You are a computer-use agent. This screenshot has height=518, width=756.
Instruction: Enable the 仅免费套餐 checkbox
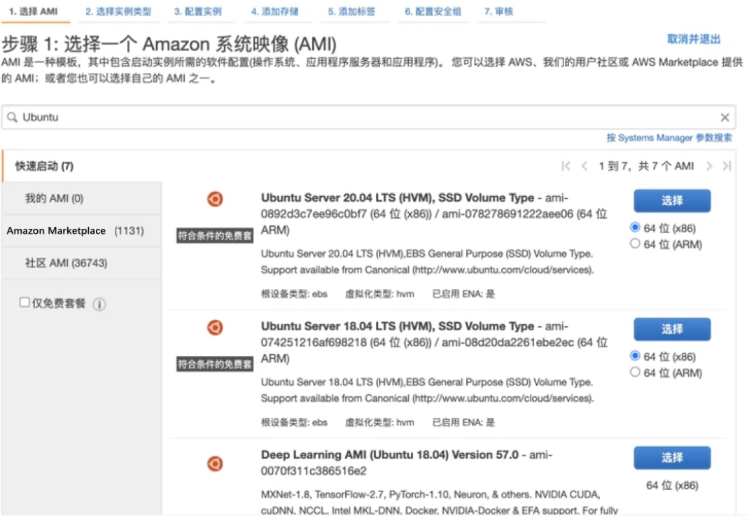pos(24,302)
